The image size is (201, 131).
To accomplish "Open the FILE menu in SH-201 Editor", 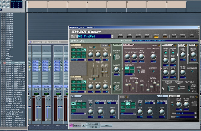I will pyautogui.click(x=120, y=37).
